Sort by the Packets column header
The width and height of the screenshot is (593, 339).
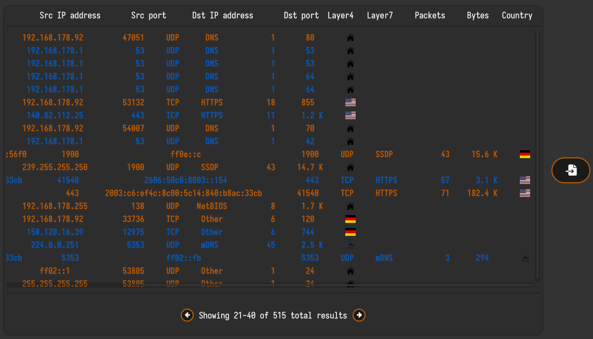pyautogui.click(x=429, y=16)
